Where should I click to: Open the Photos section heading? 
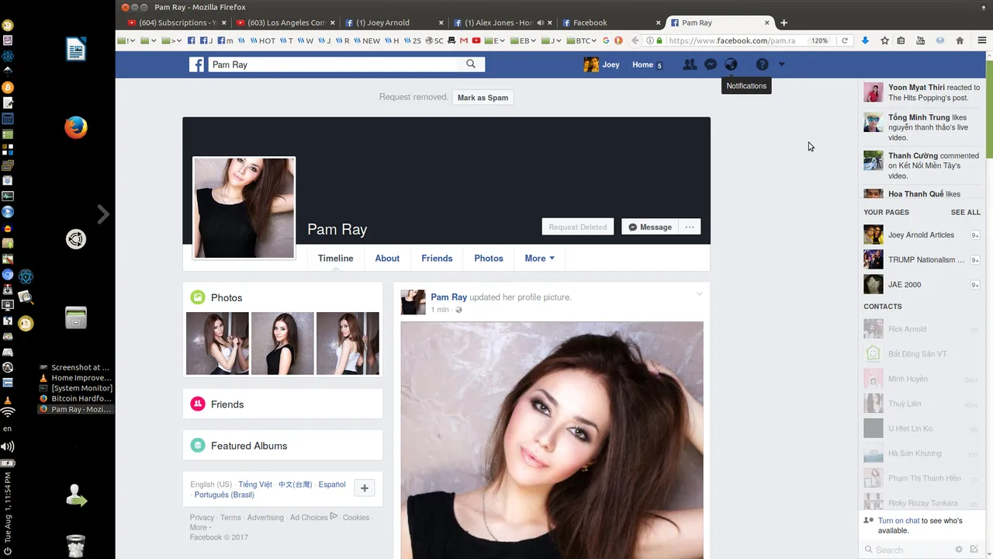[227, 297]
